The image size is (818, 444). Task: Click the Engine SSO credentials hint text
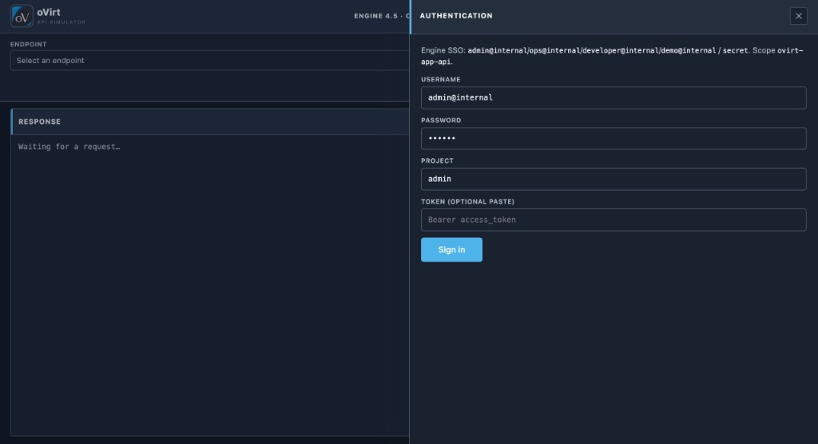(613, 56)
